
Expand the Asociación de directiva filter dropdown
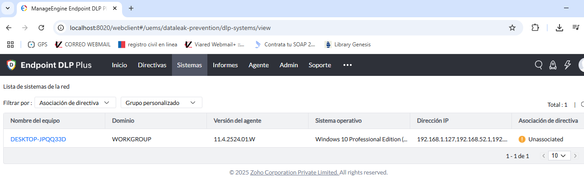point(75,103)
